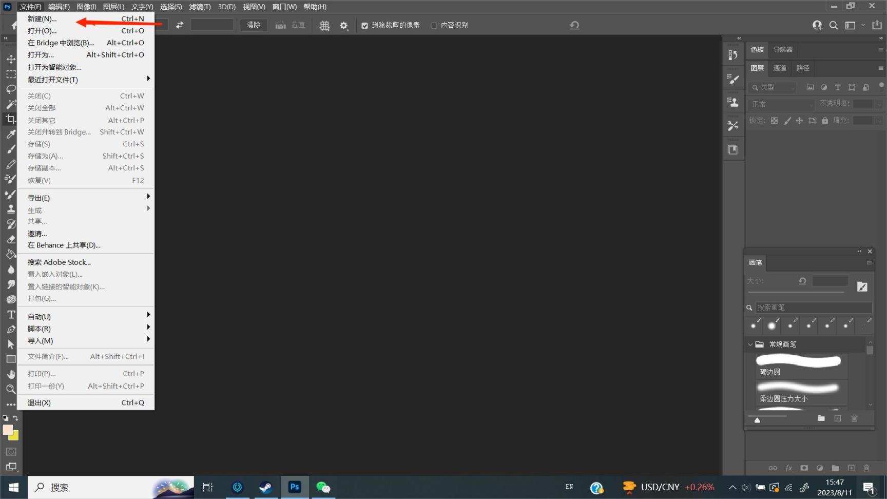887x499 pixels.
Task: Click the reset crop arrow icon
Action: (x=574, y=25)
